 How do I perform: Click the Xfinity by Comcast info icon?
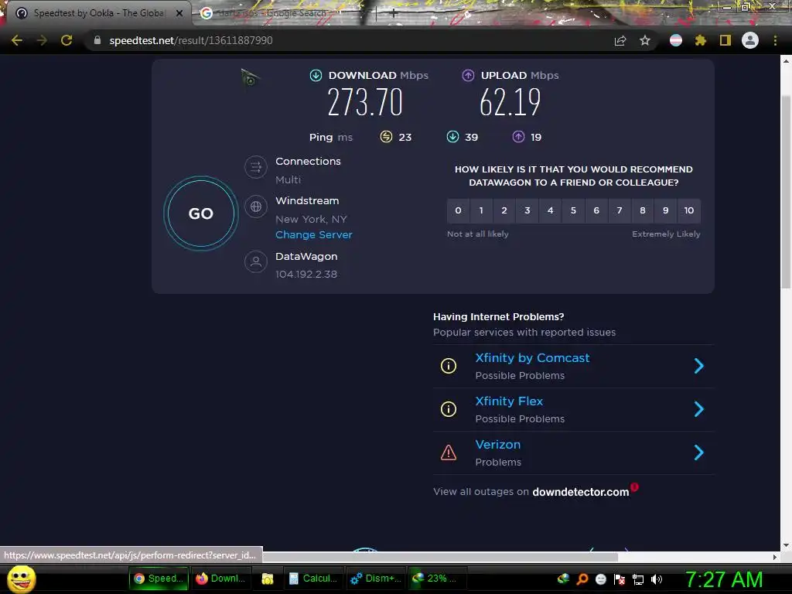[449, 366]
